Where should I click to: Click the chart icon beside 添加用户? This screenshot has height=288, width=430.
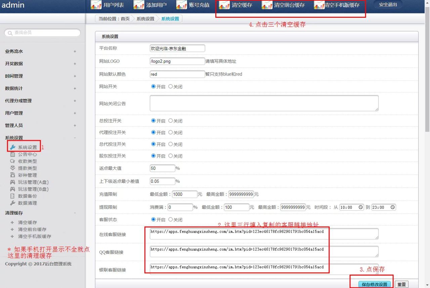[x=139, y=5]
